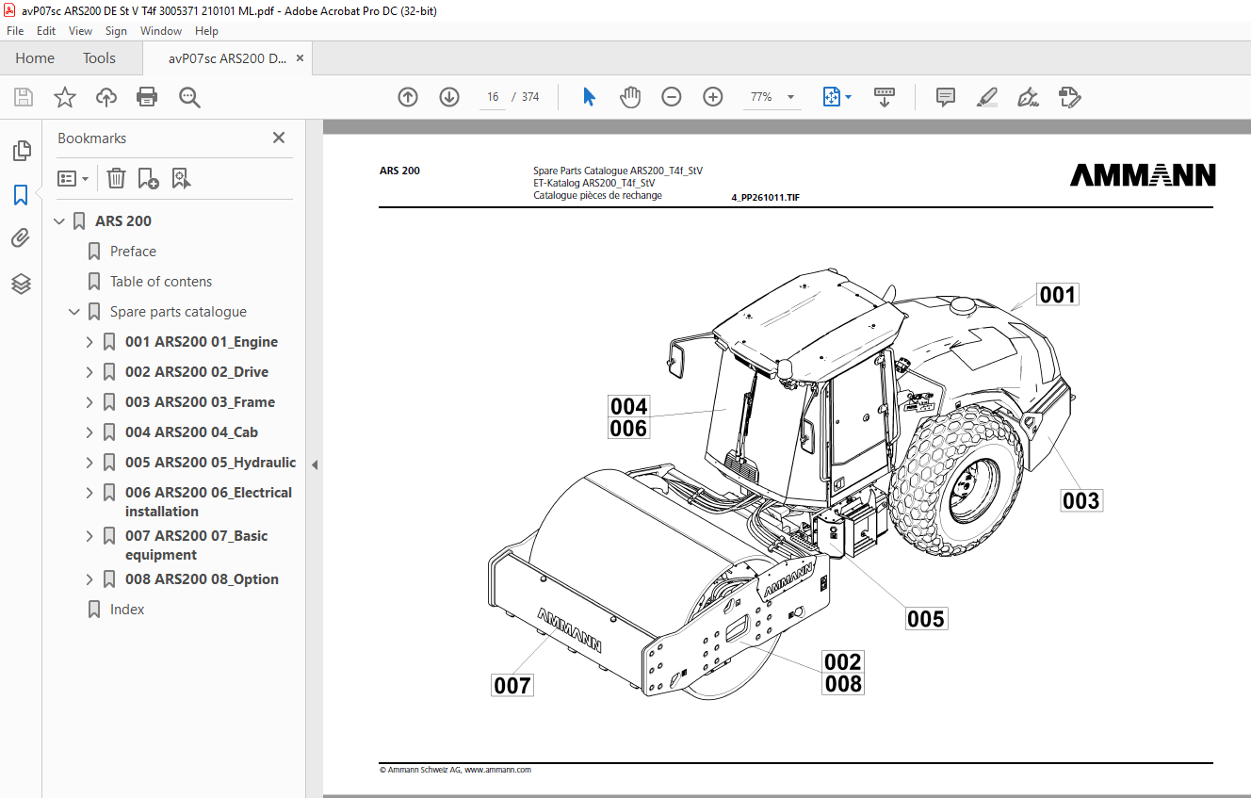Click the cloud upload icon
Screen dimensions: 1251x798
click(x=106, y=97)
